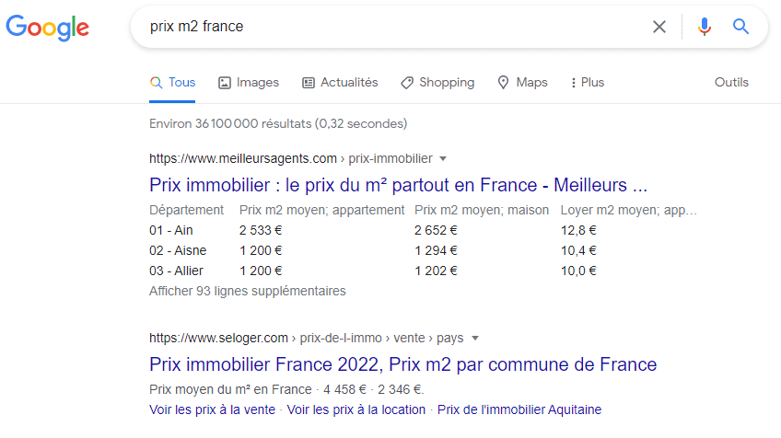
Task: Switch to the Tous results tab
Action: [x=172, y=83]
